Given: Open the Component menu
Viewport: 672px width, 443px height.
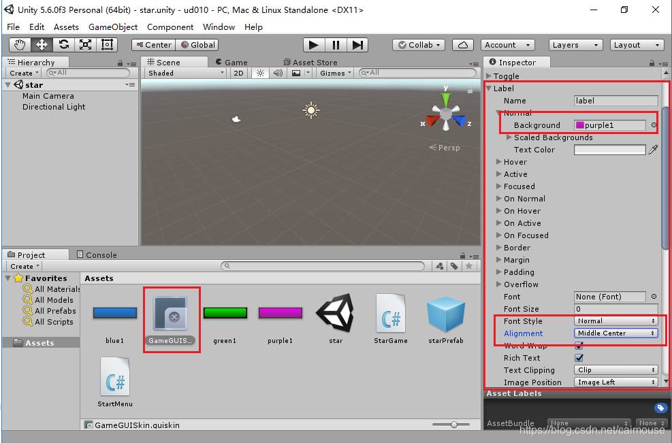Looking at the screenshot, I should 170,27.
